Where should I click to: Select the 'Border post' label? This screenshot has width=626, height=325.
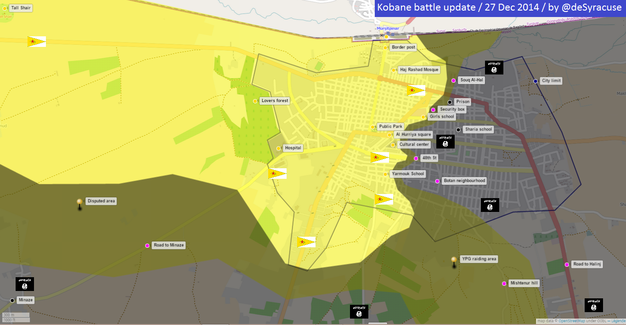(x=404, y=47)
